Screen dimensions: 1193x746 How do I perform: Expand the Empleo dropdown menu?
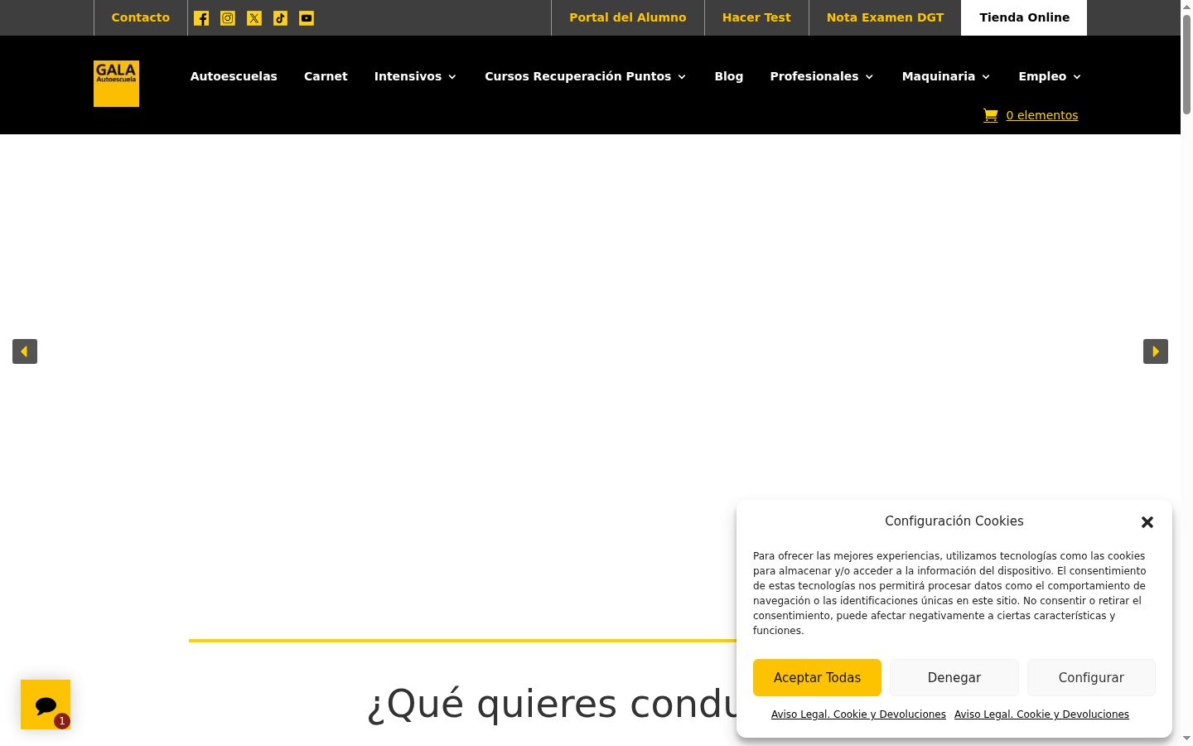coord(1050,76)
